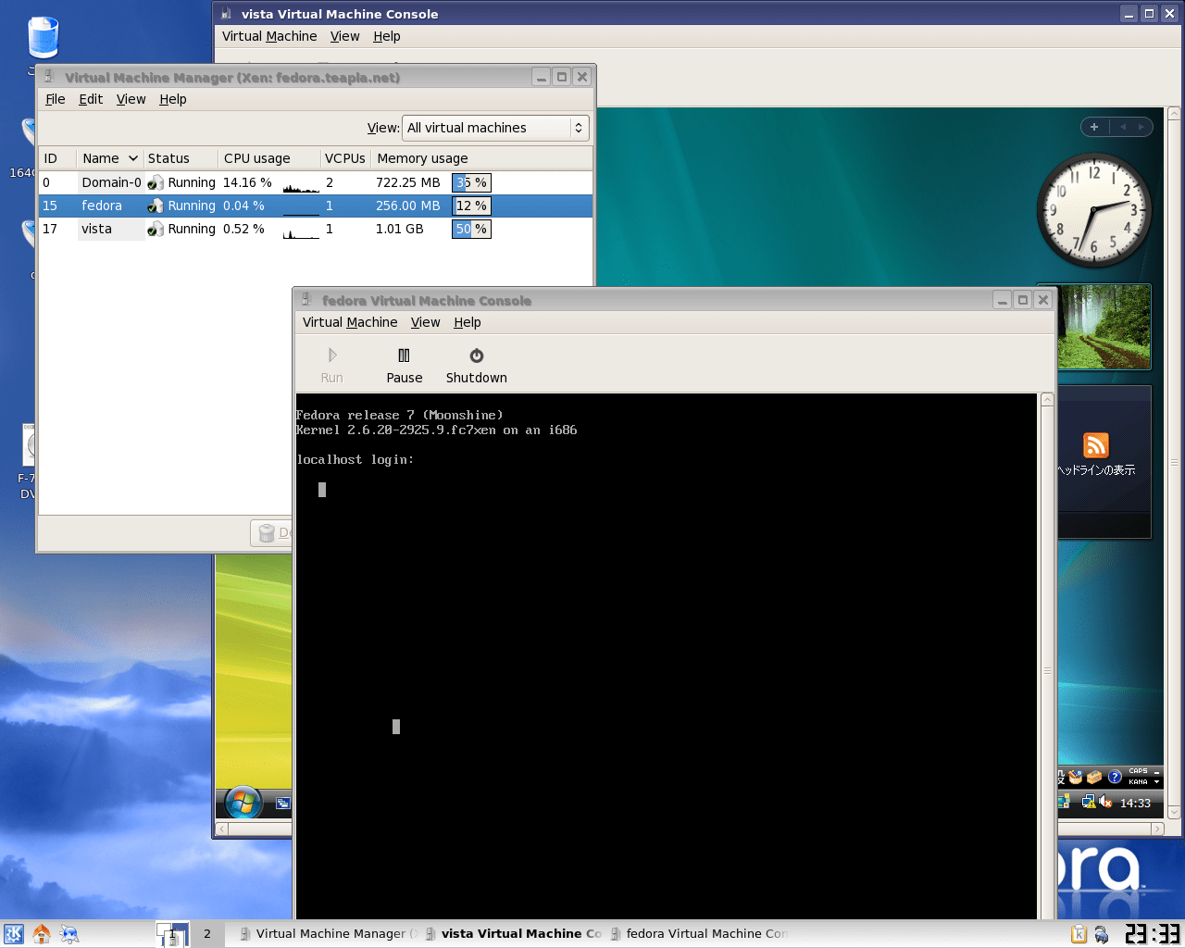
Task: Open Help menu in vista console
Action: coord(387,36)
